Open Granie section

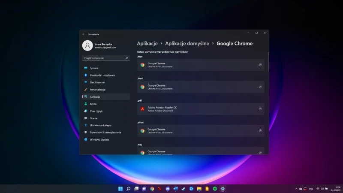point(106,118)
